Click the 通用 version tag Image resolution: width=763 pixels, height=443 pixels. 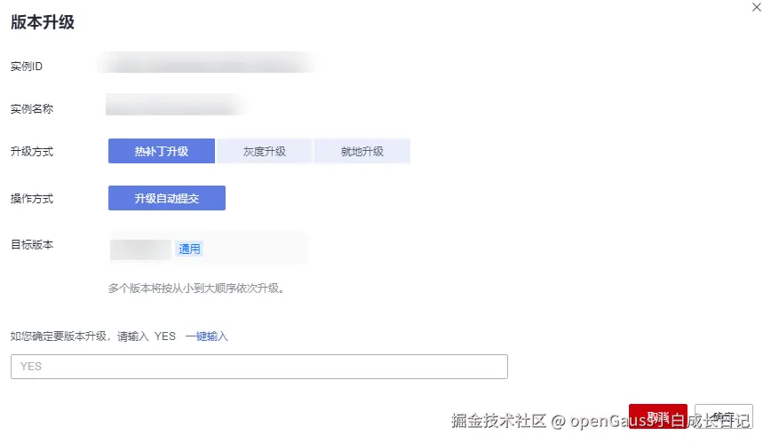[x=189, y=249]
